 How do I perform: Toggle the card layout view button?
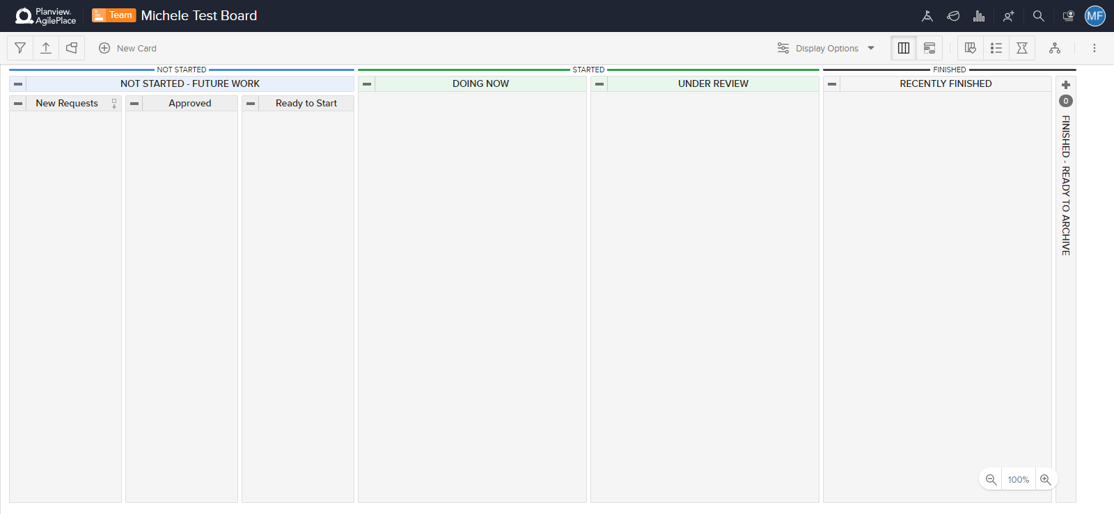[929, 48]
